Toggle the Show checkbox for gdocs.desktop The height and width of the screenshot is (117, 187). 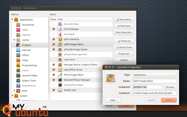[53, 39]
